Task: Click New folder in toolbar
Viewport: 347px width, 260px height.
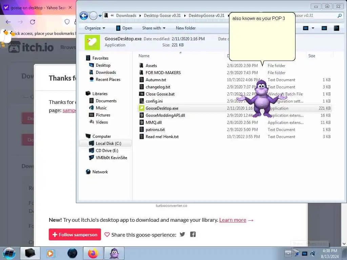Action: (186, 28)
